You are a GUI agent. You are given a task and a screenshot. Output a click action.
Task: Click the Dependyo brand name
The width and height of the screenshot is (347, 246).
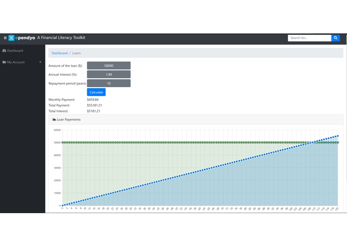point(25,38)
